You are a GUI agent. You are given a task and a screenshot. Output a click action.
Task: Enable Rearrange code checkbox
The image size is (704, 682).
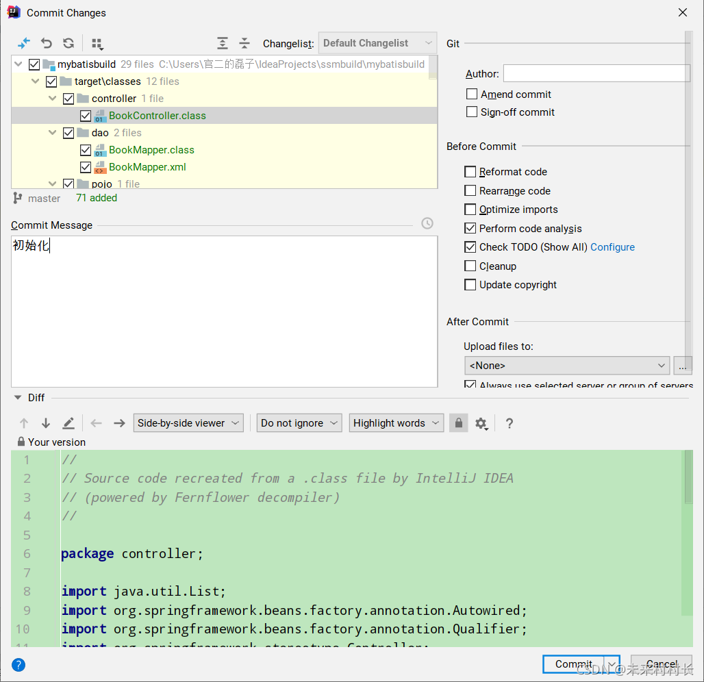[470, 190]
